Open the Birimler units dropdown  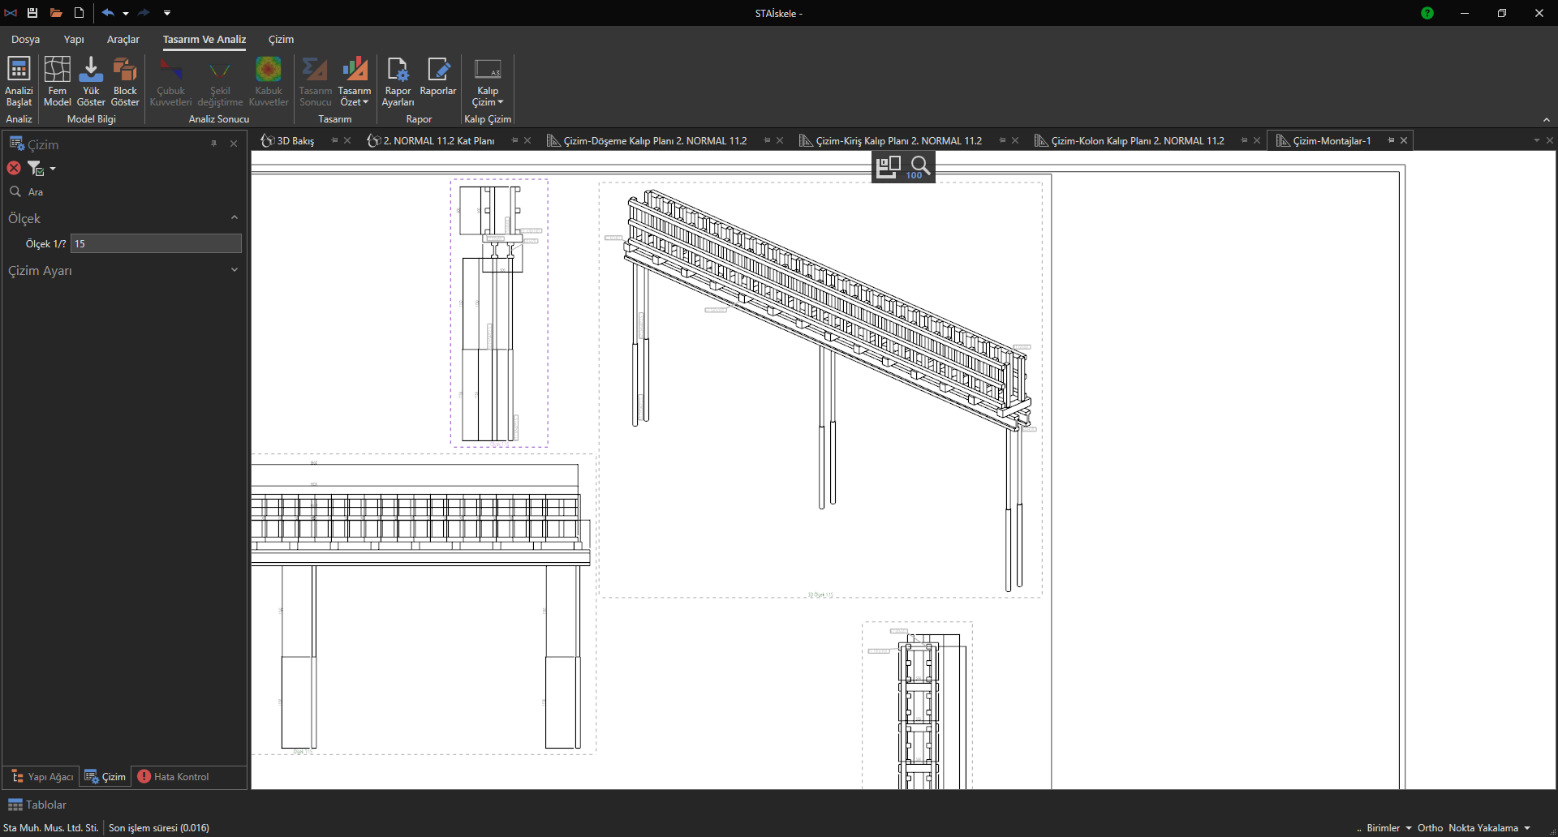click(x=1388, y=828)
